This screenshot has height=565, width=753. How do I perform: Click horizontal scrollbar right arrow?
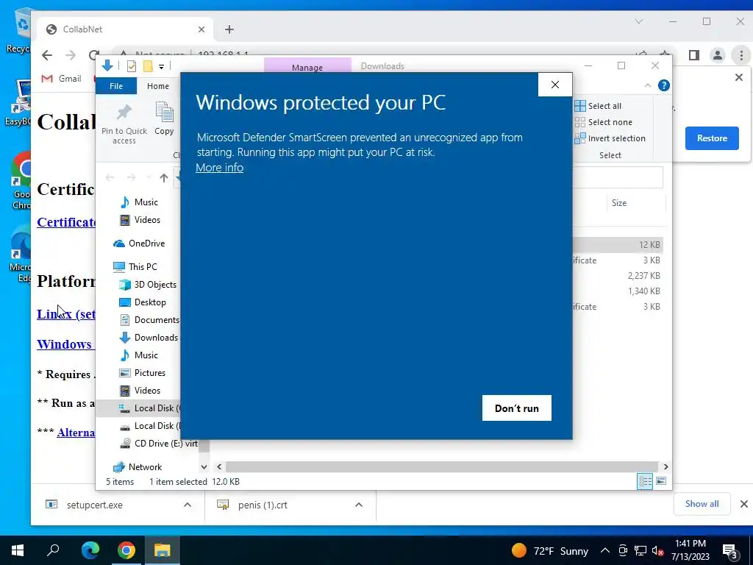click(665, 466)
